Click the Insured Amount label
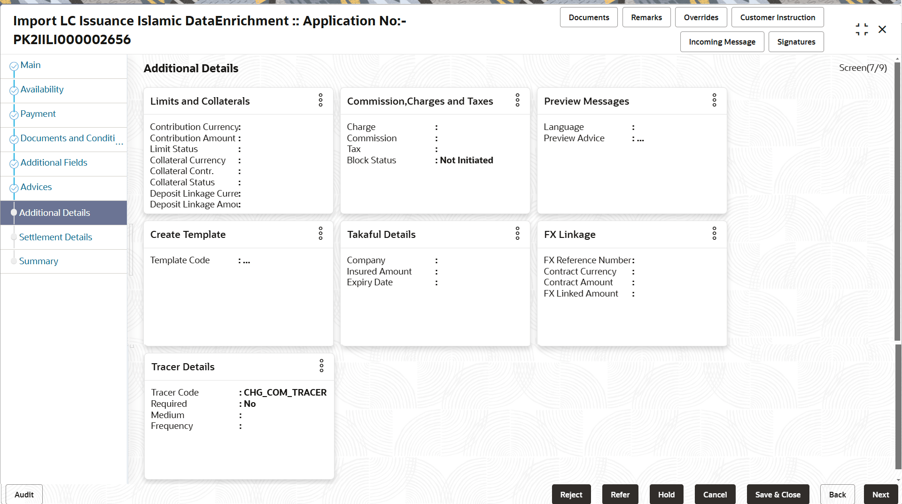Screen dimensions: 902x504 tap(379, 272)
